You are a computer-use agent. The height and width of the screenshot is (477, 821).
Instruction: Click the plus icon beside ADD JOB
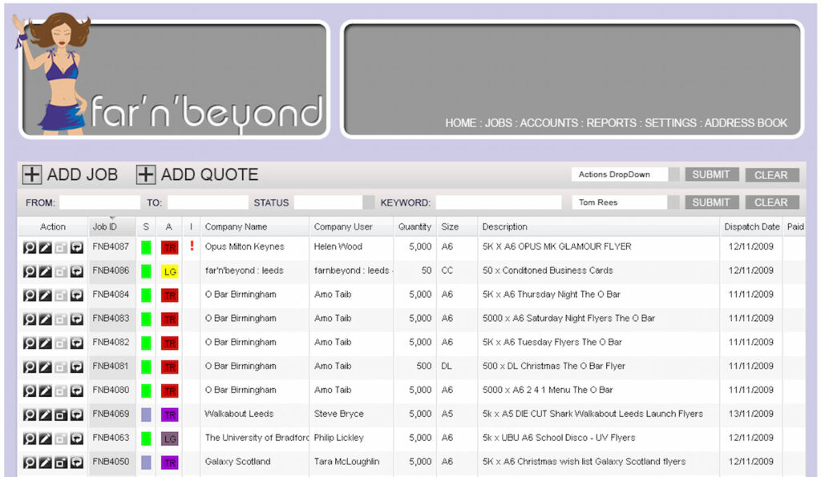click(x=32, y=174)
